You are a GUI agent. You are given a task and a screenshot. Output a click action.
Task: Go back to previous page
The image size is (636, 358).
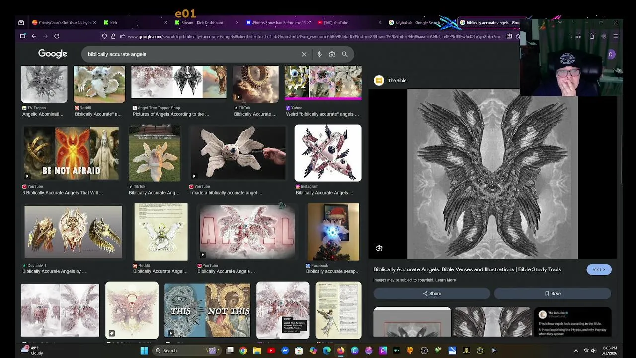click(34, 36)
